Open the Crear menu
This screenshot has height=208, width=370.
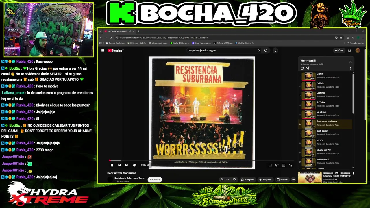(x=339, y=51)
